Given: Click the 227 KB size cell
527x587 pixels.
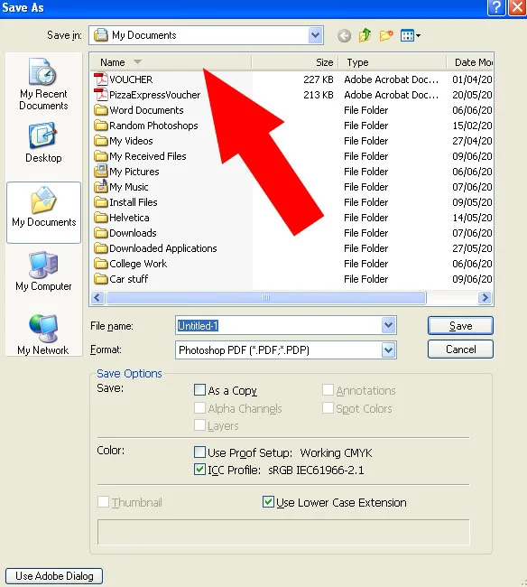Looking at the screenshot, I should (x=319, y=79).
